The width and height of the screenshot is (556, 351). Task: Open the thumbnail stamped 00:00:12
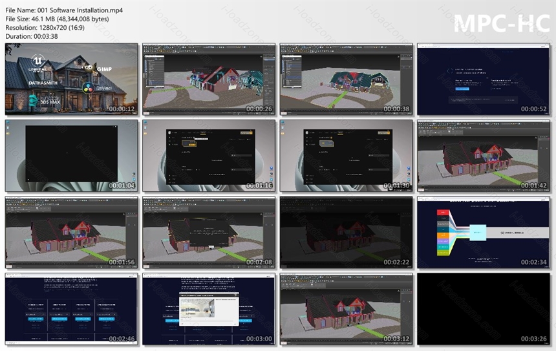pyautogui.click(x=72, y=80)
